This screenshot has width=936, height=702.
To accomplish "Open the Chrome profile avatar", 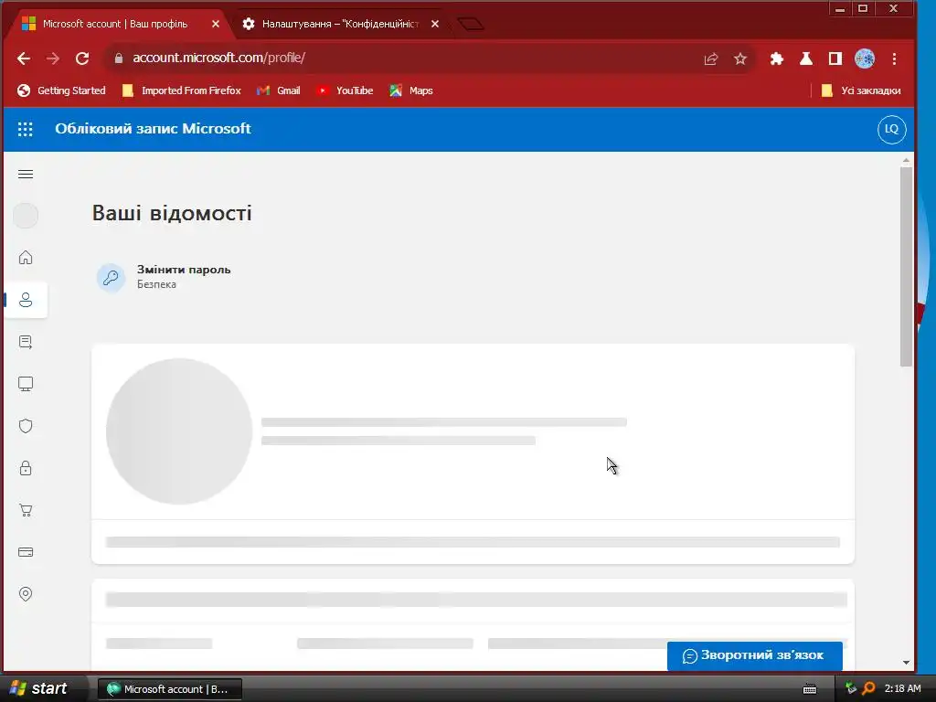I will (865, 58).
